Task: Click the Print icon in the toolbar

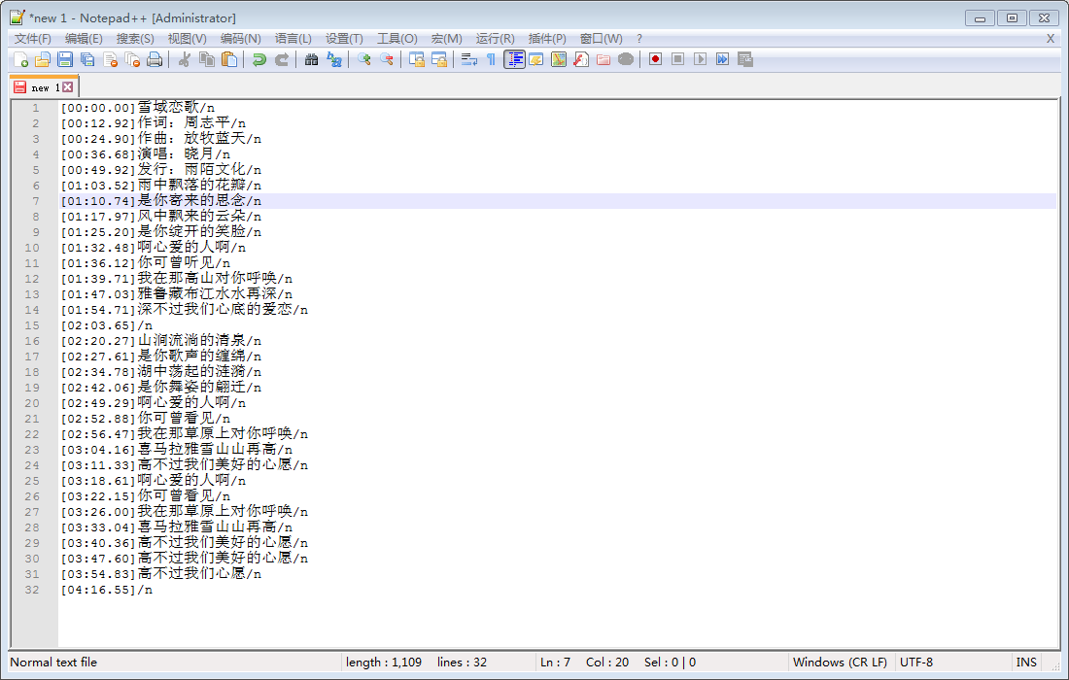Action: click(x=155, y=60)
